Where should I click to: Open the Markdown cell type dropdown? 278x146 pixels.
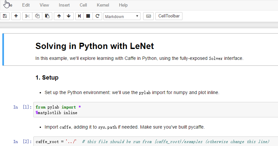[x=122, y=16]
